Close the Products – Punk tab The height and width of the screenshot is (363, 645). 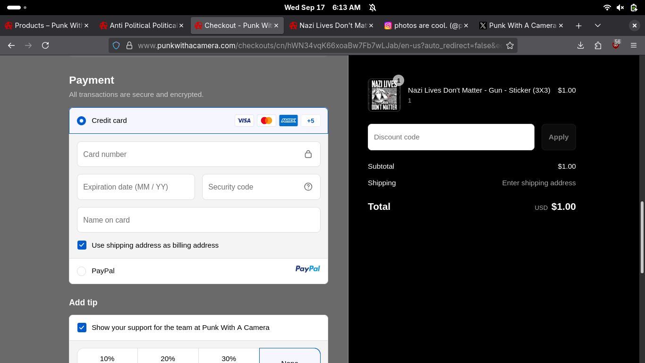point(86,26)
